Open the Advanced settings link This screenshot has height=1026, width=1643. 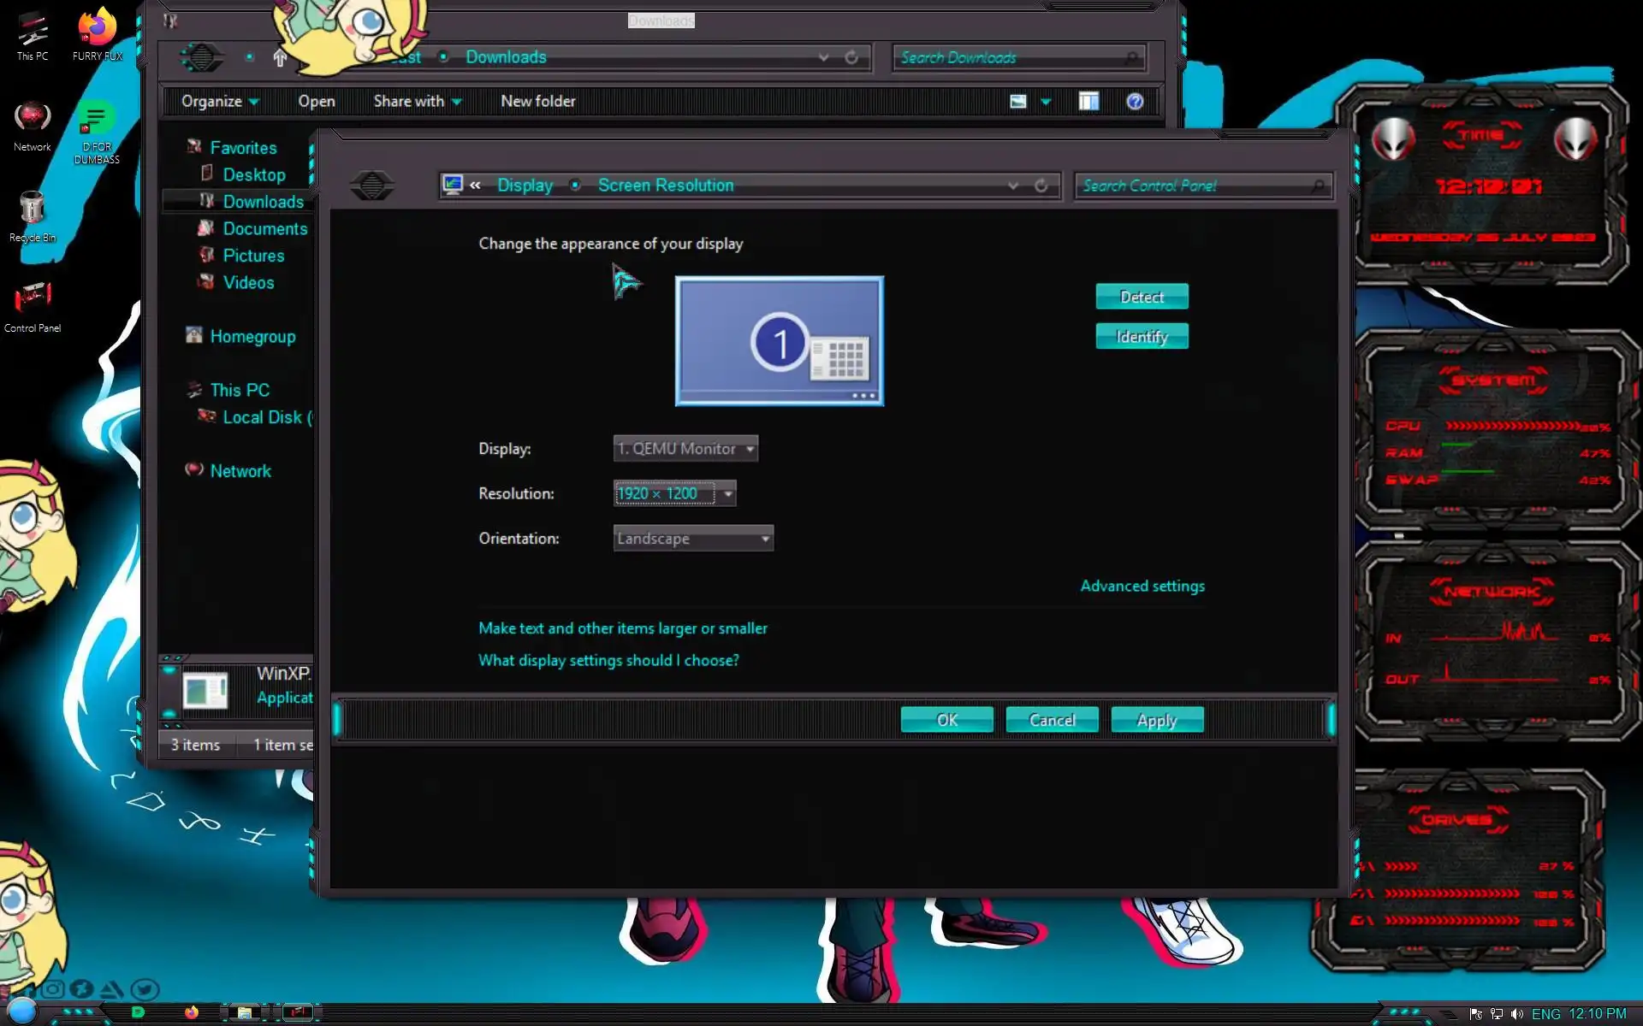click(x=1142, y=587)
